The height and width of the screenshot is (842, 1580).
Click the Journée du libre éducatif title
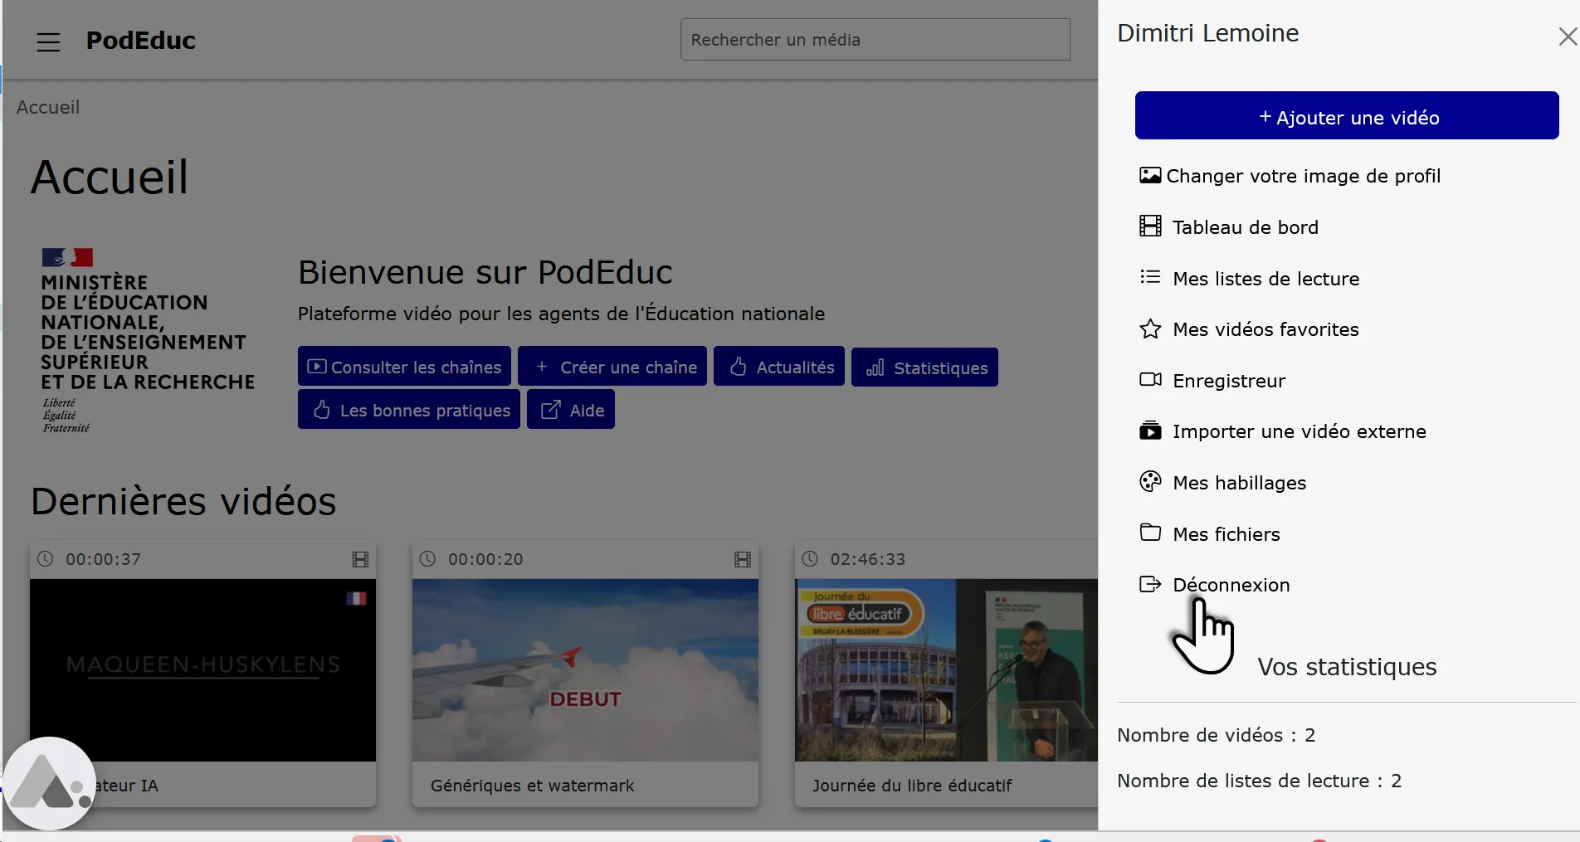tap(912, 786)
